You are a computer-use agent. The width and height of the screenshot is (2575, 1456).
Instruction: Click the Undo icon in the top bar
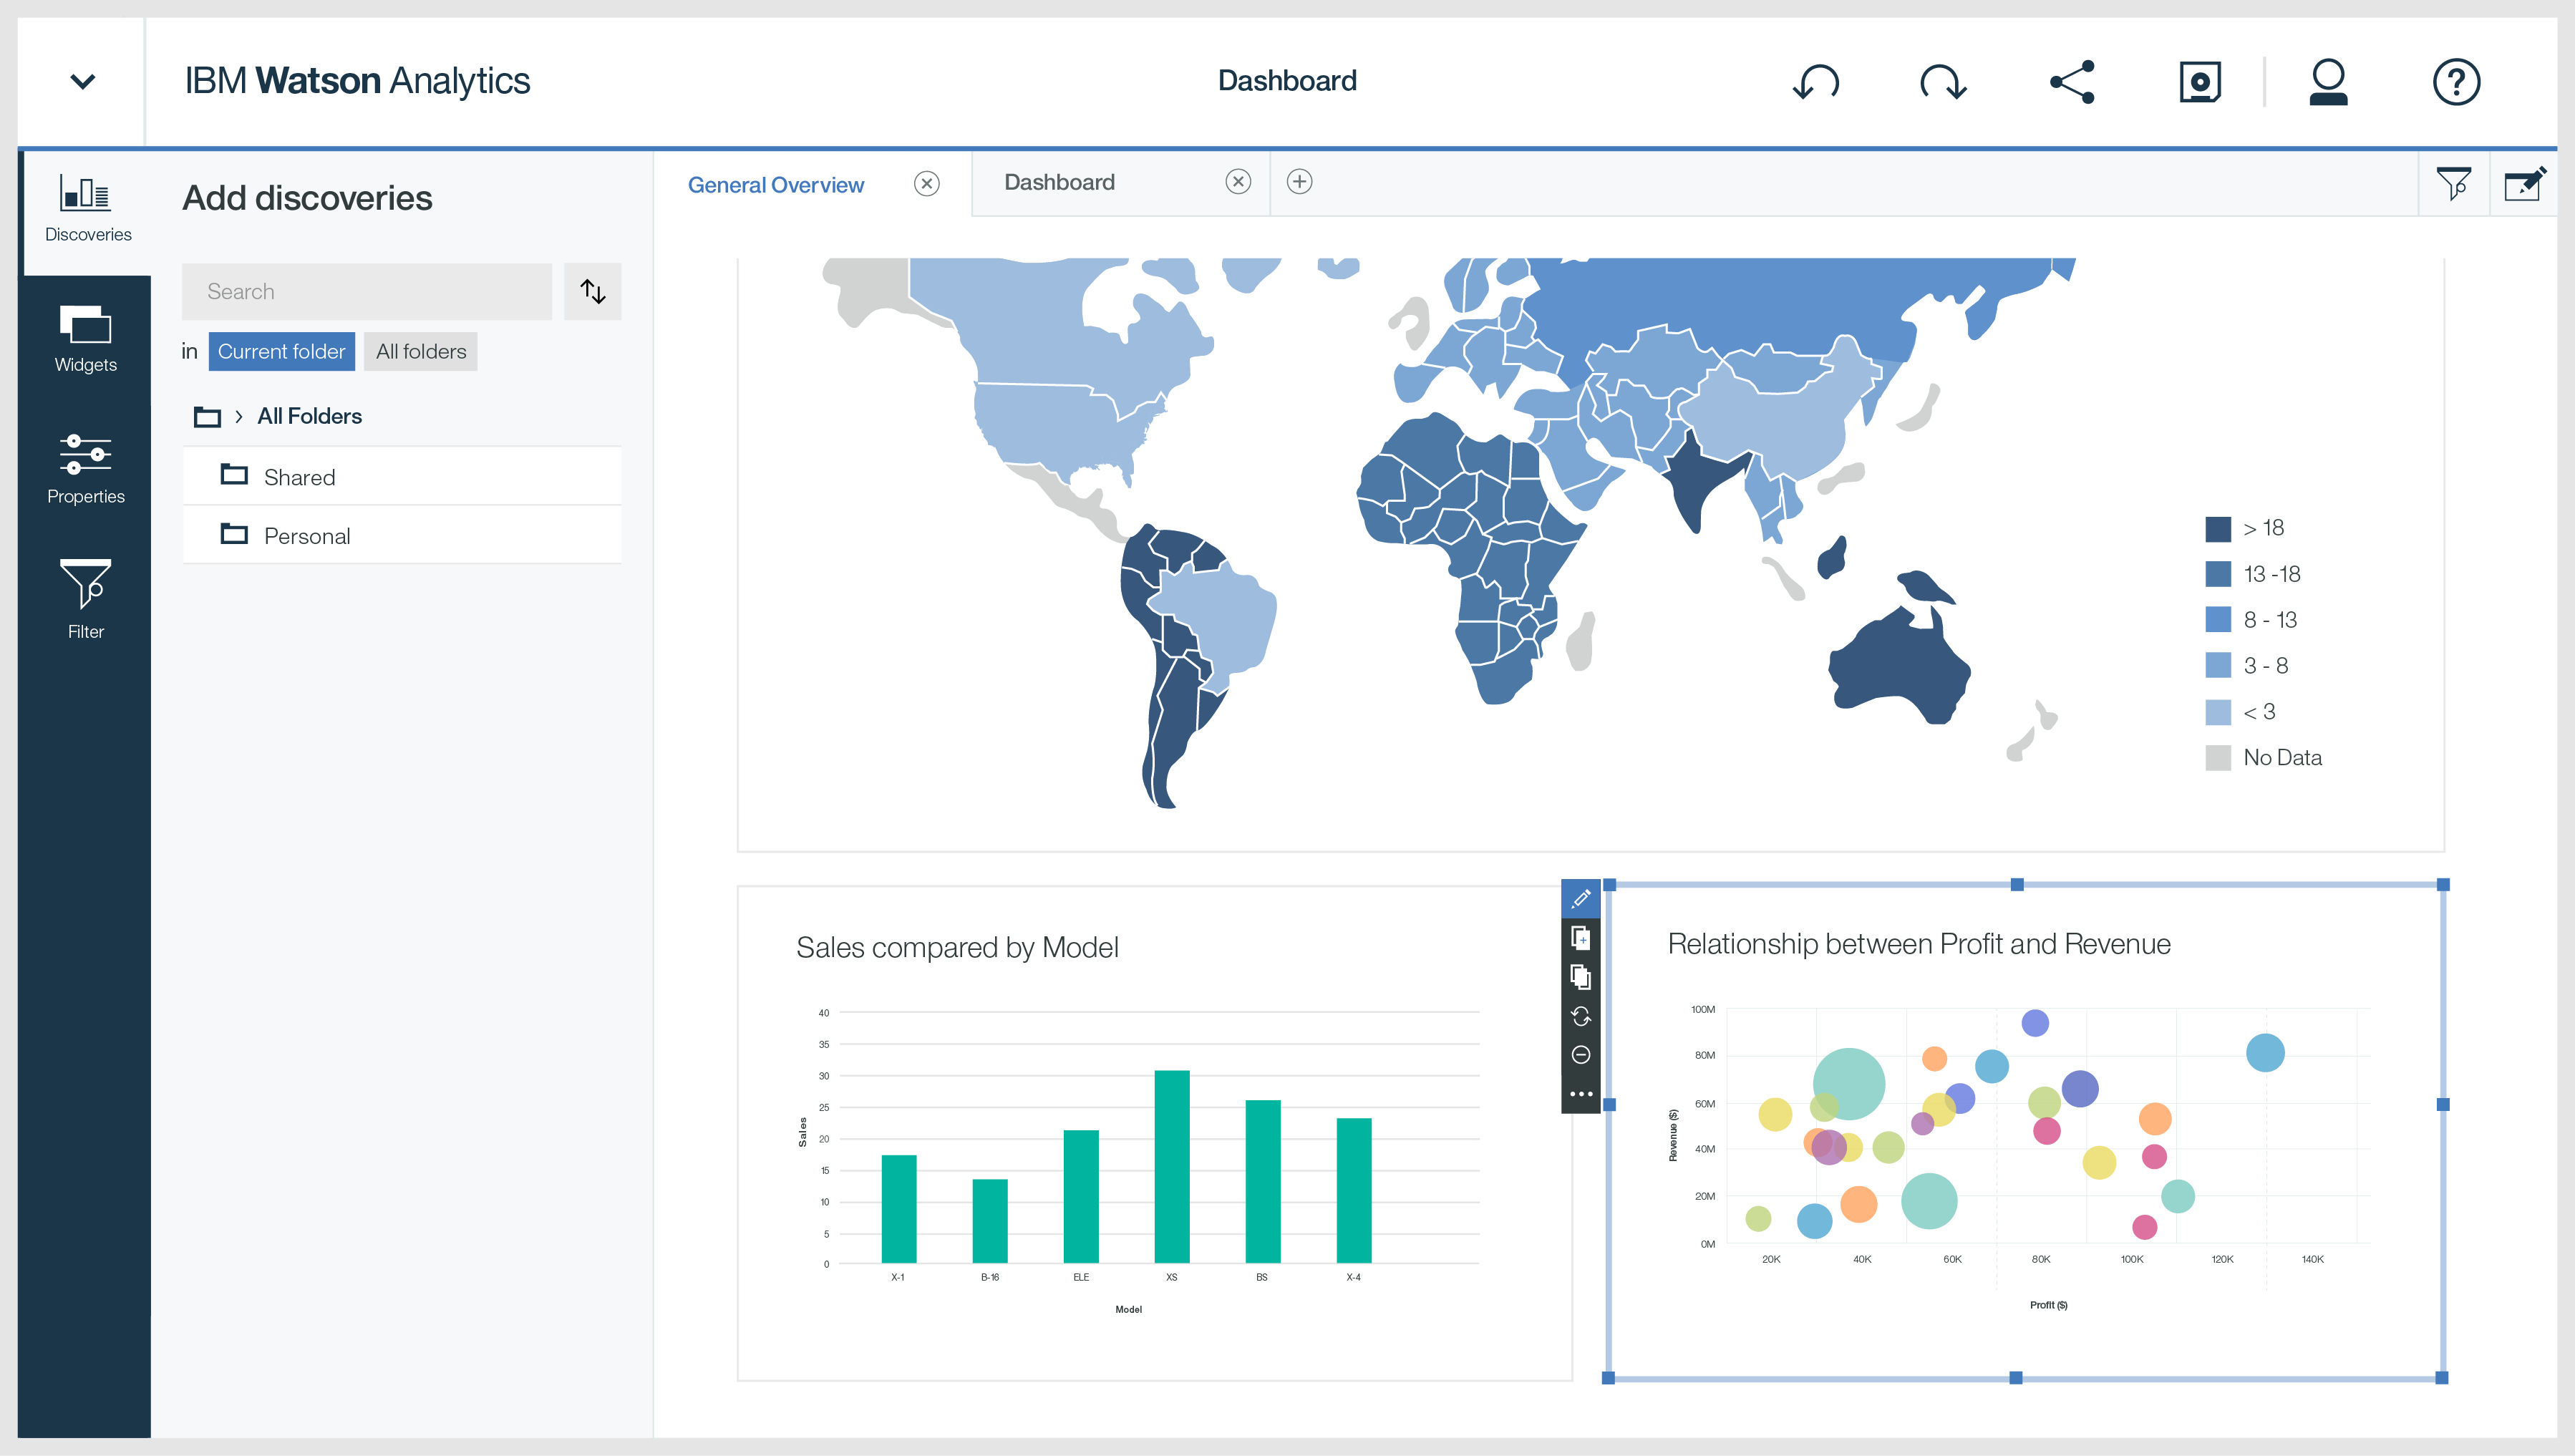(1817, 81)
